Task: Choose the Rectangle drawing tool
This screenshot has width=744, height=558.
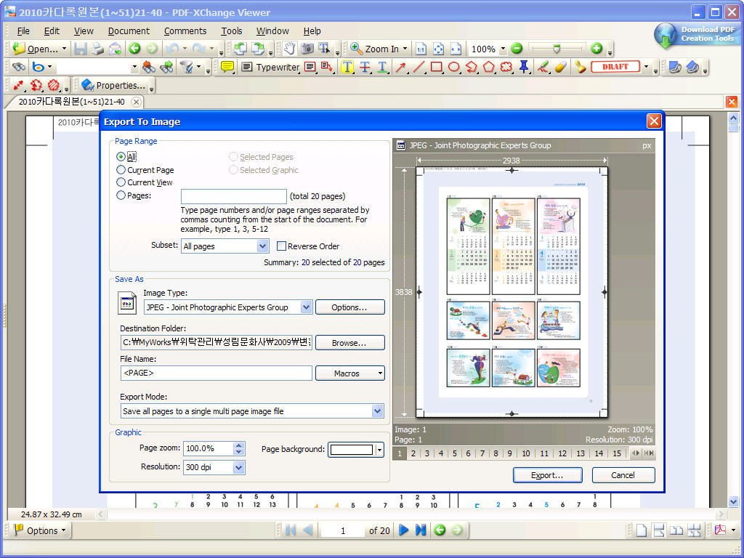Action: [x=437, y=67]
